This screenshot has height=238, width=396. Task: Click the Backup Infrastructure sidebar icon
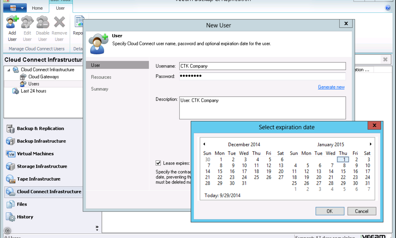pos(11,141)
